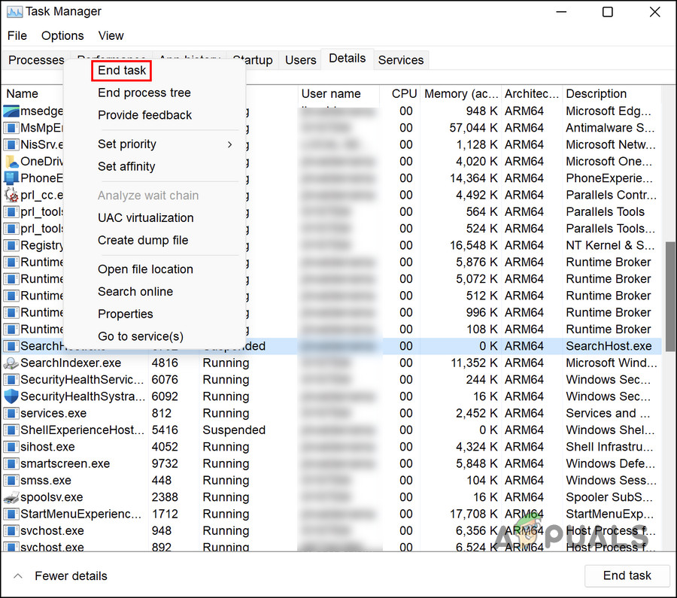The width and height of the screenshot is (677, 598).
Task: Select End task in context menu
Action: tap(122, 71)
